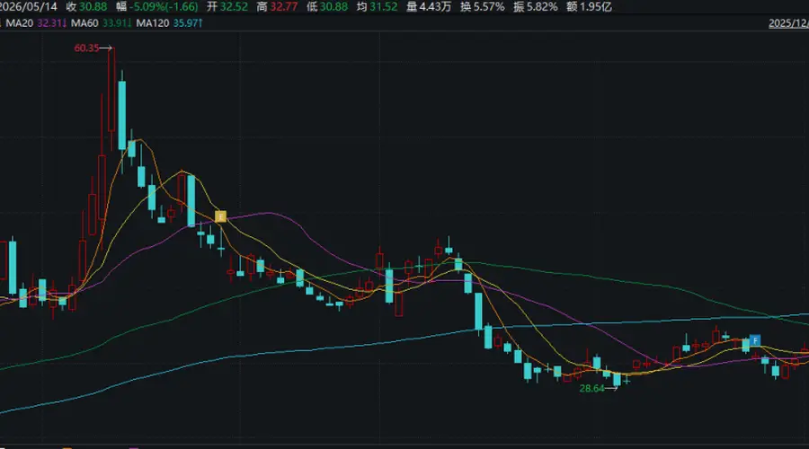Image resolution: width=809 pixels, height=449 pixels.
Task: Open the underlined 2025/12 date link
Action: click(x=788, y=23)
